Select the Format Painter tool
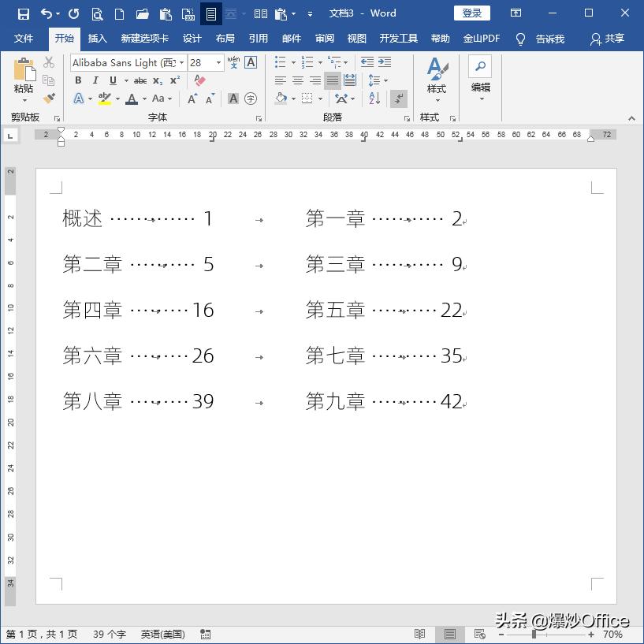The image size is (644, 644). [x=47, y=99]
